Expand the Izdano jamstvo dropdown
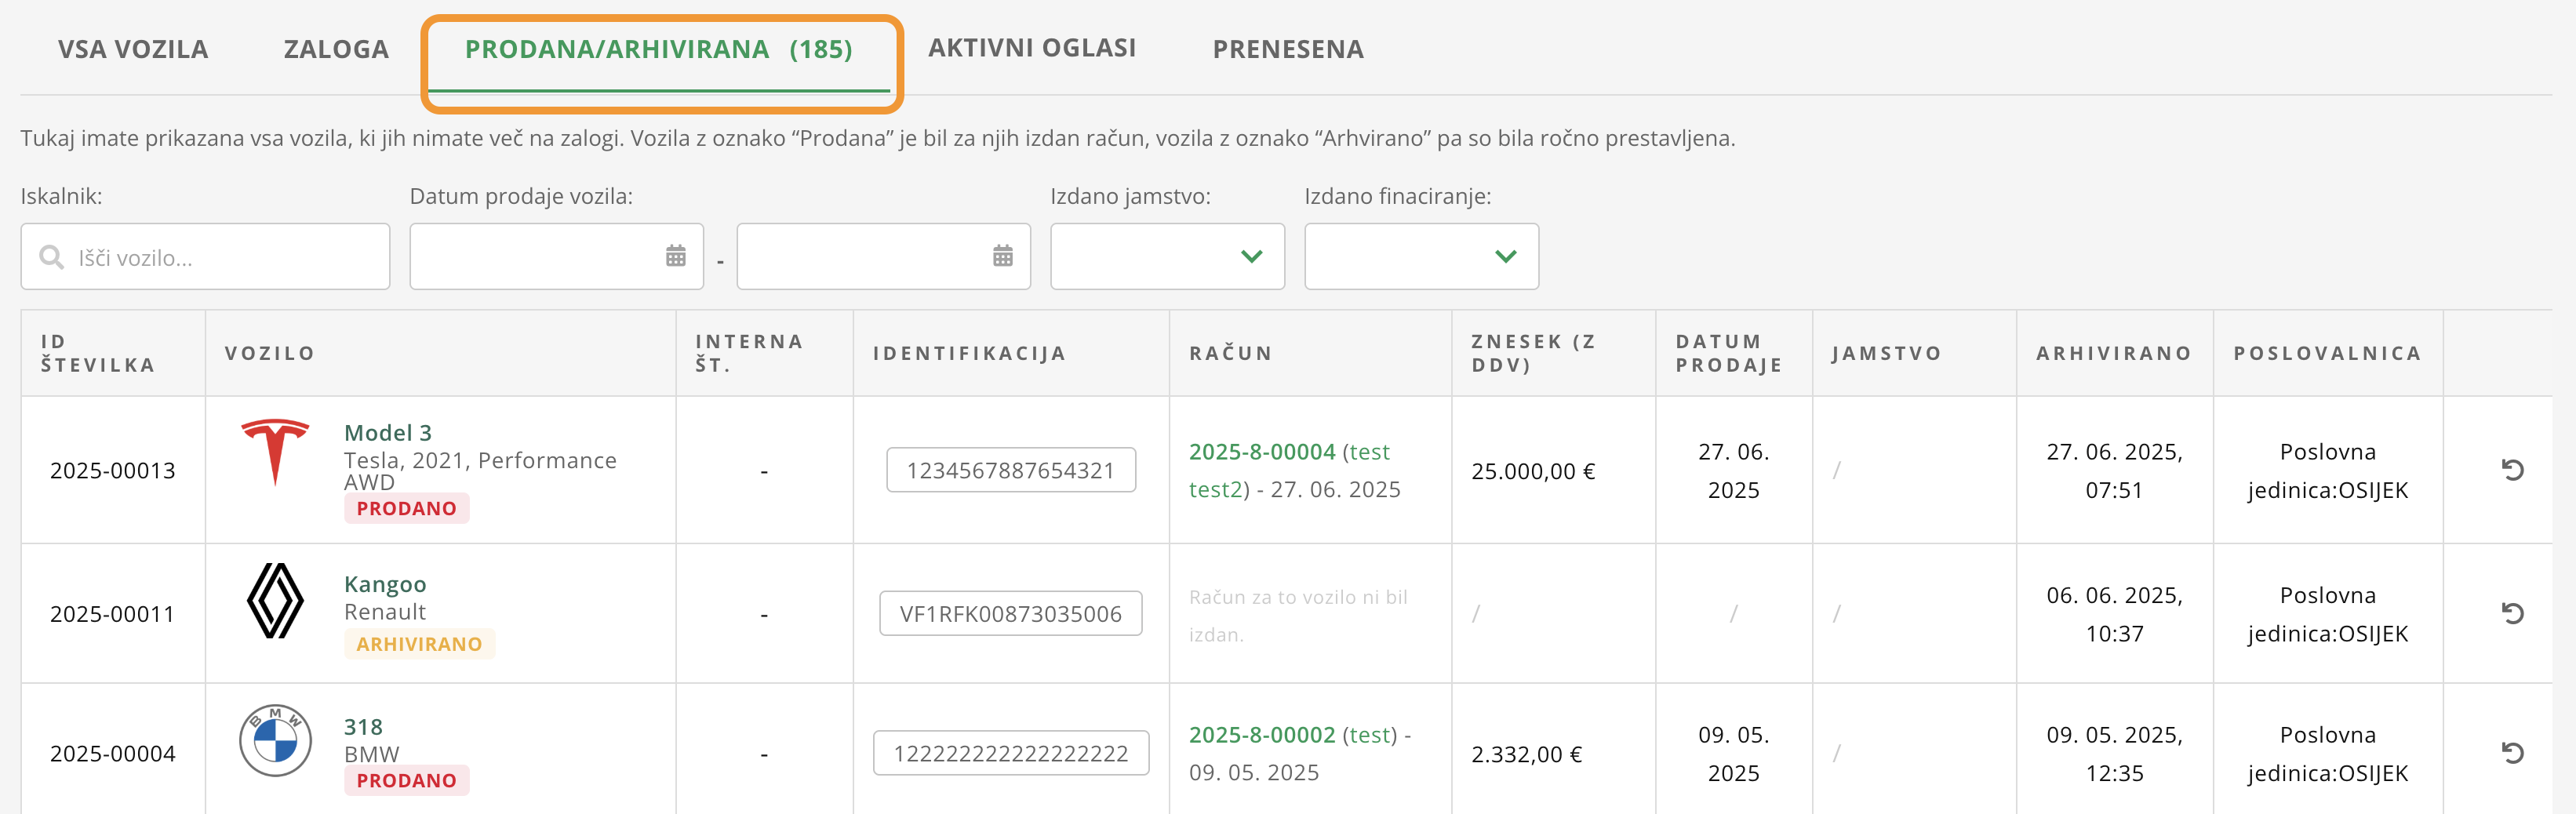The image size is (2576, 814). point(1167,256)
